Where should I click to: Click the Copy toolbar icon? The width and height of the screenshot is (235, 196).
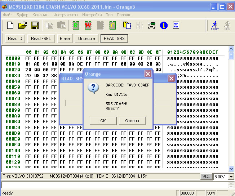pyautogui.click(x=49, y=25)
